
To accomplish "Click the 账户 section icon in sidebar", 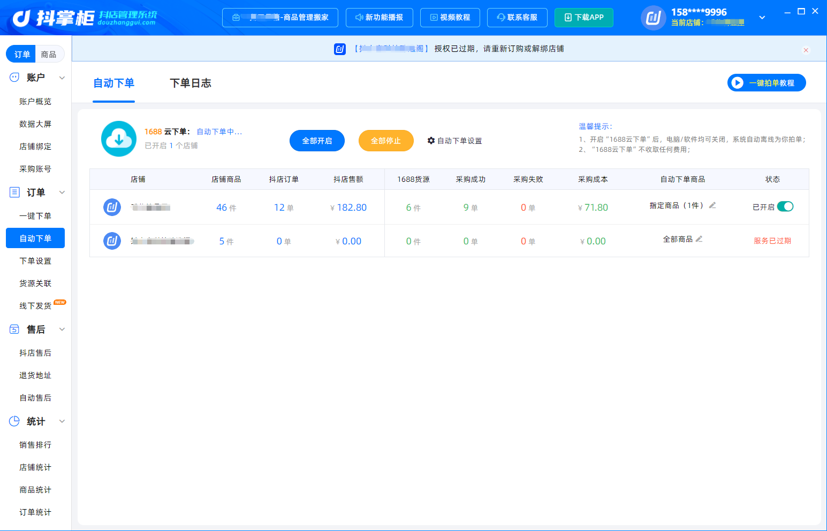I will click(x=14, y=78).
